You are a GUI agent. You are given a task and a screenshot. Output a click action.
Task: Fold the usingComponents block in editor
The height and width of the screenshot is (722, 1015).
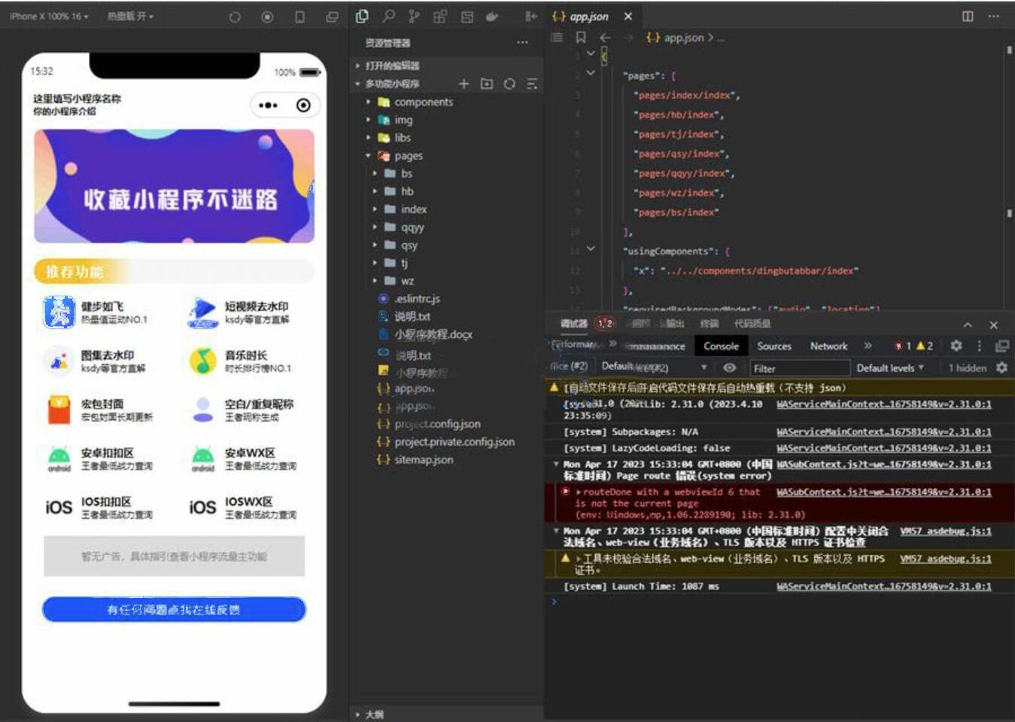coord(591,248)
